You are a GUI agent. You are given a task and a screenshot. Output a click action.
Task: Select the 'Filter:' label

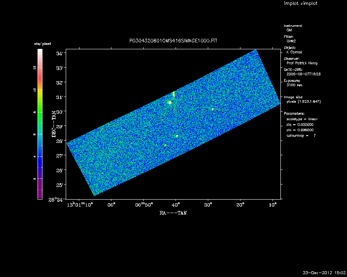[289, 37]
